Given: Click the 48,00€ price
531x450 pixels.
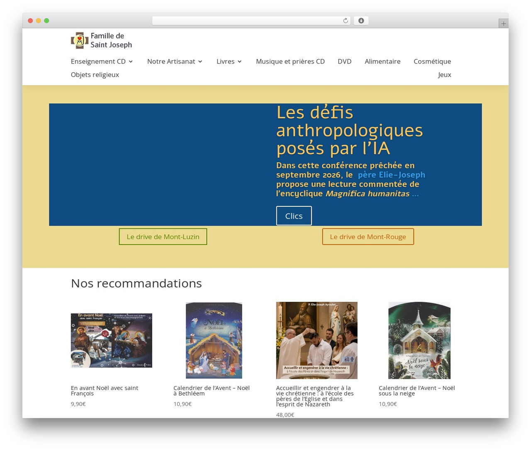Looking at the screenshot, I should coord(285,415).
